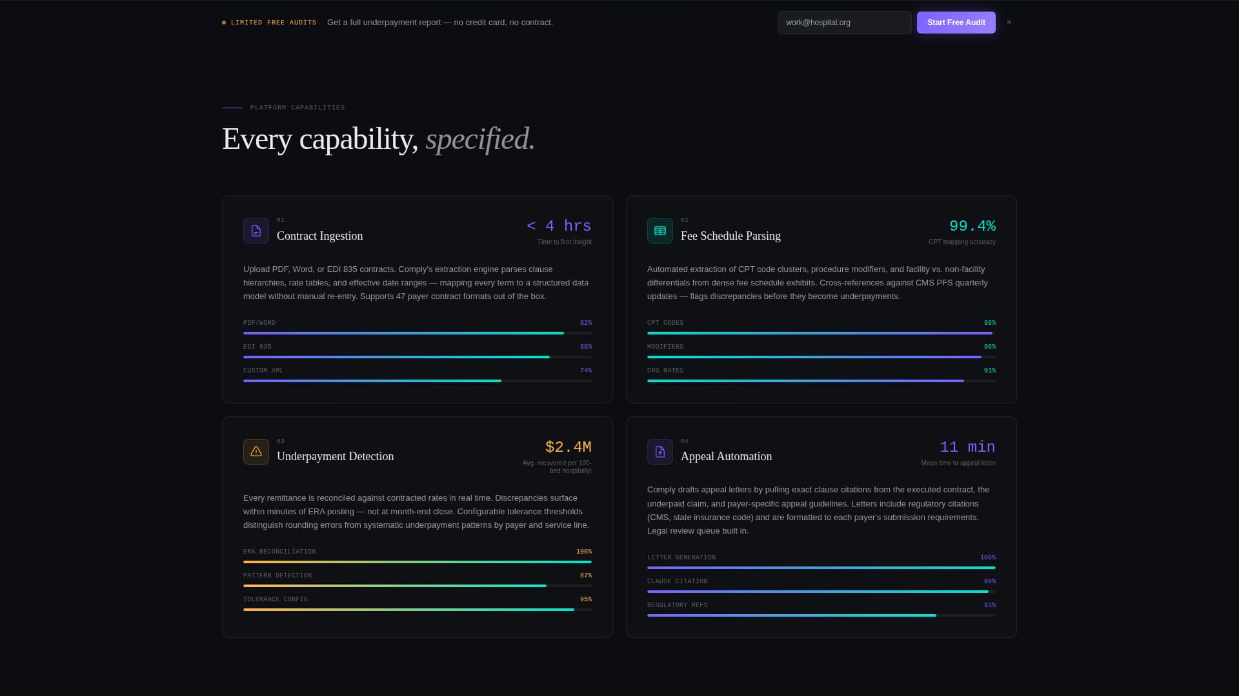Click the EDI 835 88% label row
The image size is (1239, 696).
pyautogui.click(x=417, y=346)
